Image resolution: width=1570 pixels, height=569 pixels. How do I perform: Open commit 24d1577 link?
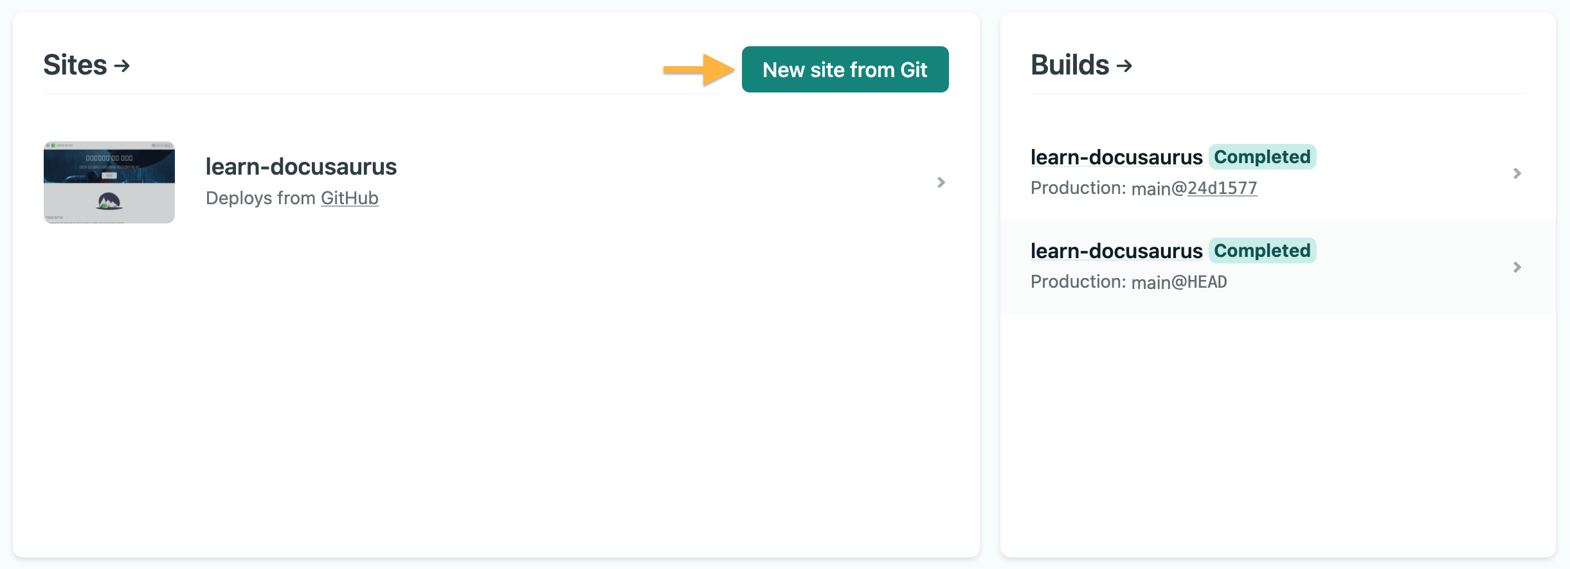pos(1222,188)
